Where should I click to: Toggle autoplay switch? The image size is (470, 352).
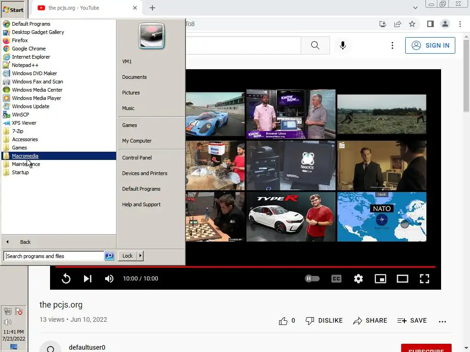(x=312, y=279)
